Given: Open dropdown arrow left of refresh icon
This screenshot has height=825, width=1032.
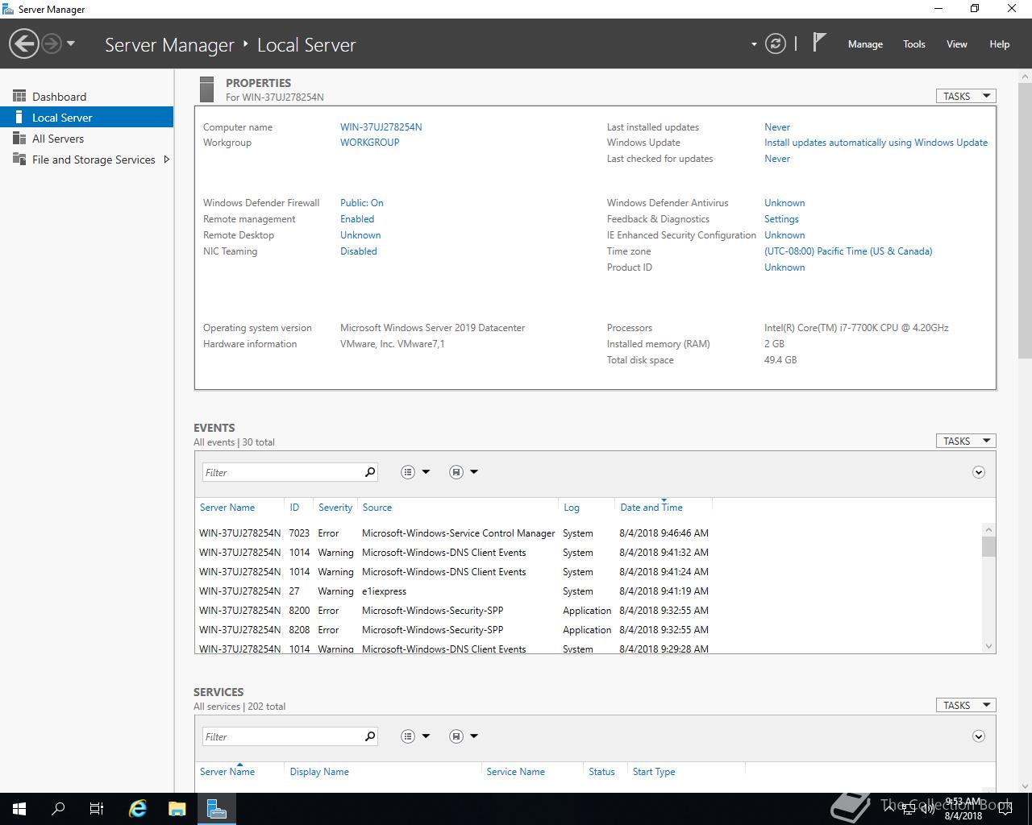Looking at the screenshot, I should click(x=754, y=44).
